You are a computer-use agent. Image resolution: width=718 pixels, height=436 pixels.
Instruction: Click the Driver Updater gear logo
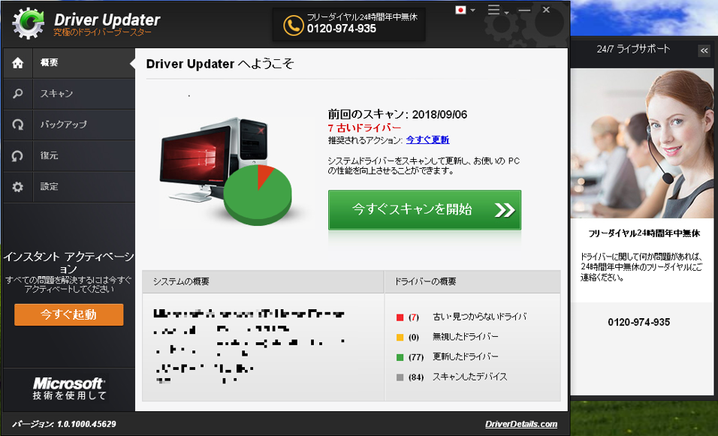29,23
